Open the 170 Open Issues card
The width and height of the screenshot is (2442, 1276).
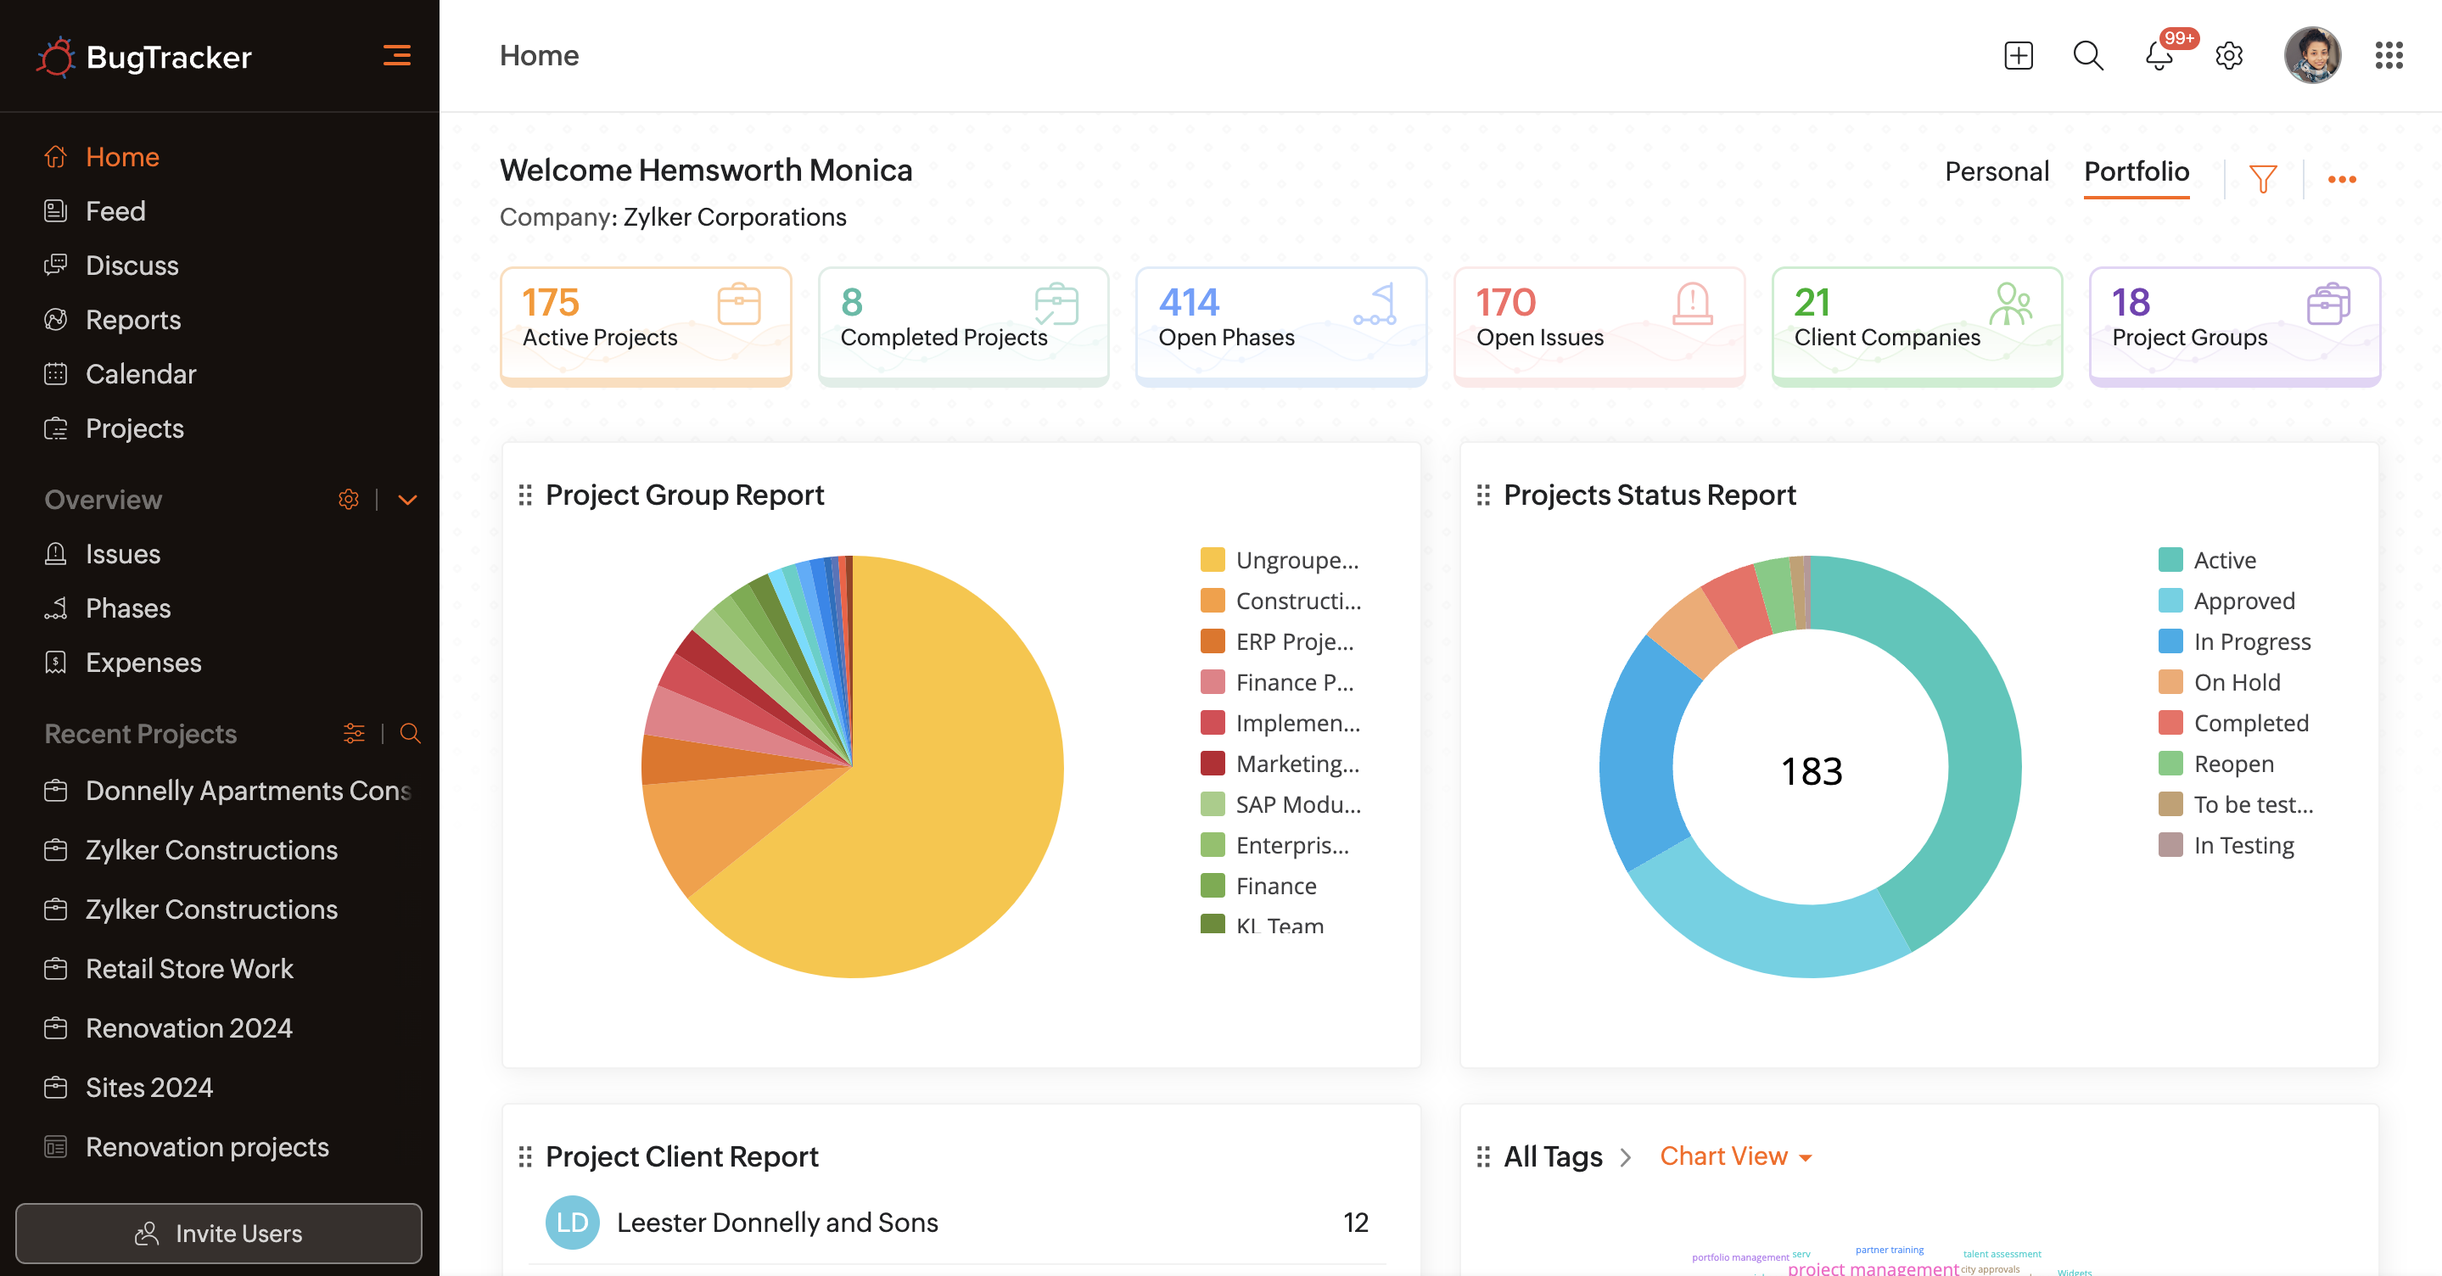click(1599, 325)
